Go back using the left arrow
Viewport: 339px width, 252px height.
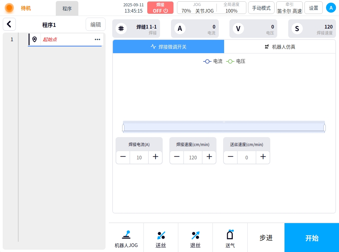[x=9, y=24]
